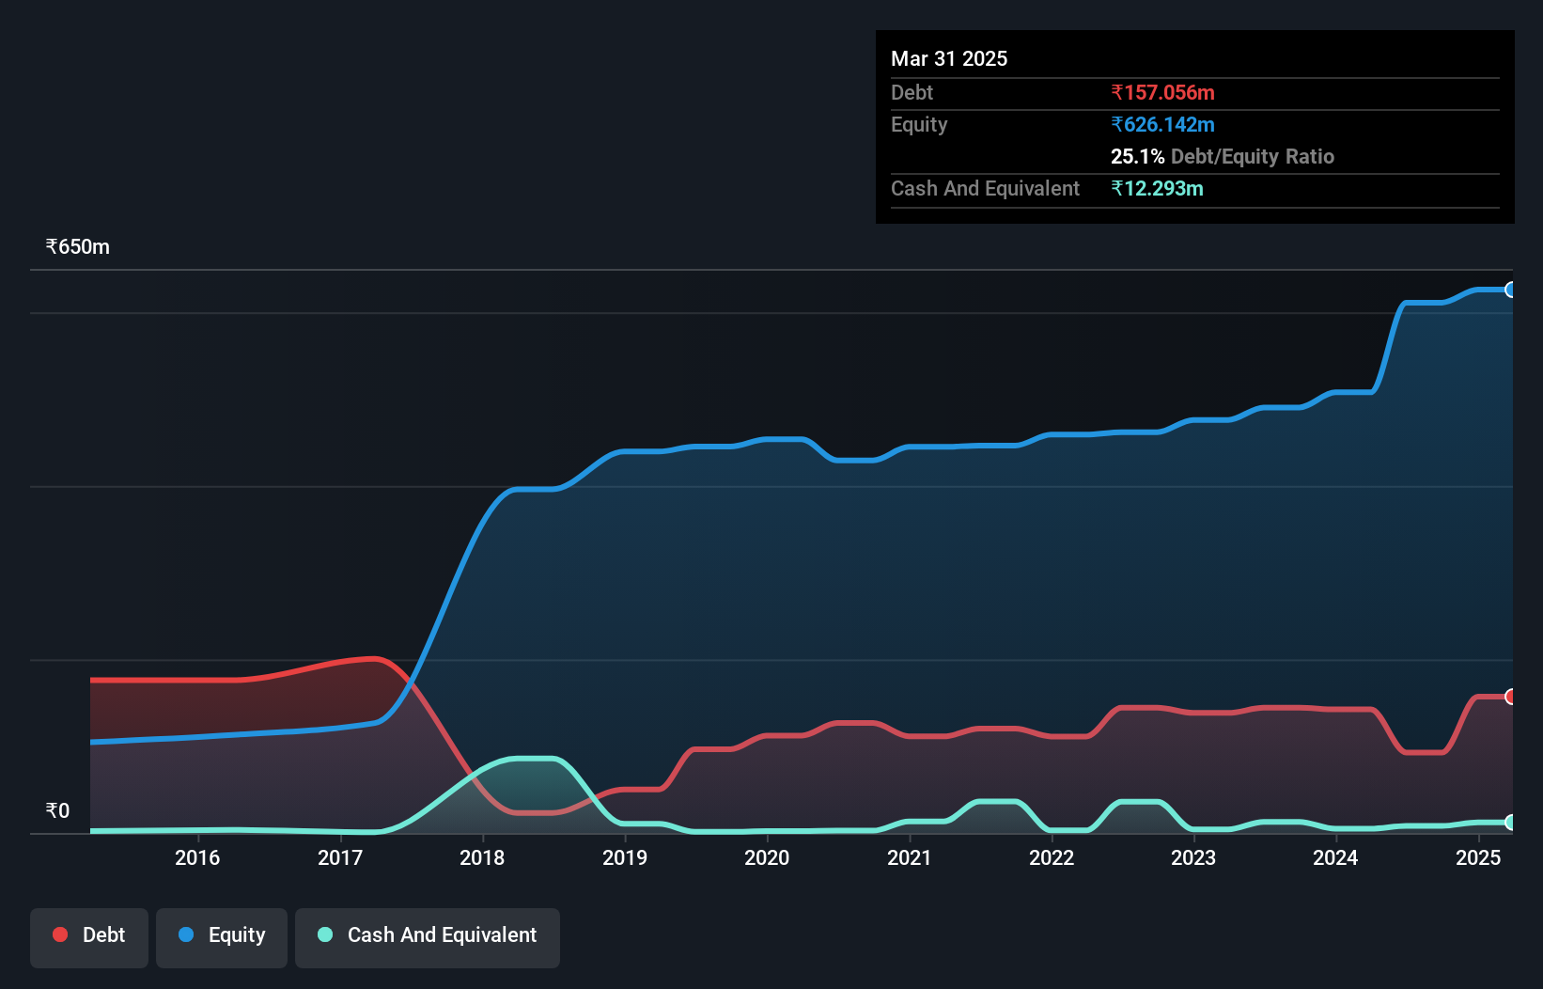Click the marker at the chart's right edge
1543x989 pixels.
pyautogui.click(x=1511, y=290)
